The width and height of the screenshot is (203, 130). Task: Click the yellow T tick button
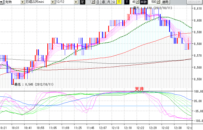pos(119,2)
